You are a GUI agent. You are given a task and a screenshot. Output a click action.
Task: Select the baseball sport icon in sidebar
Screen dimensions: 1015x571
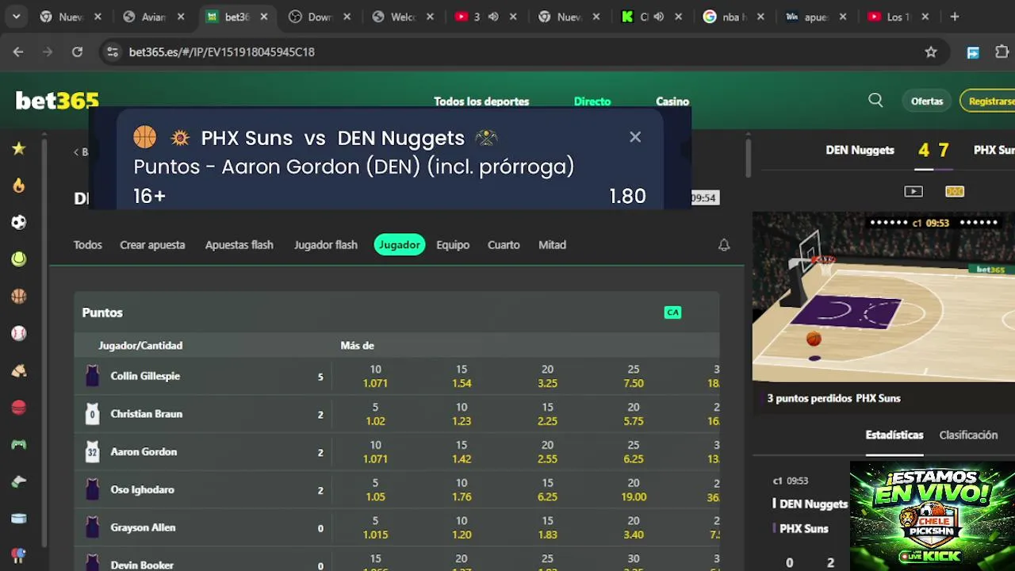18,334
